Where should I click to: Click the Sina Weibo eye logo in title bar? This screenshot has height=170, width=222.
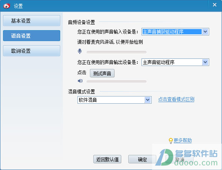pyautogui.click(x=7, y=6)
